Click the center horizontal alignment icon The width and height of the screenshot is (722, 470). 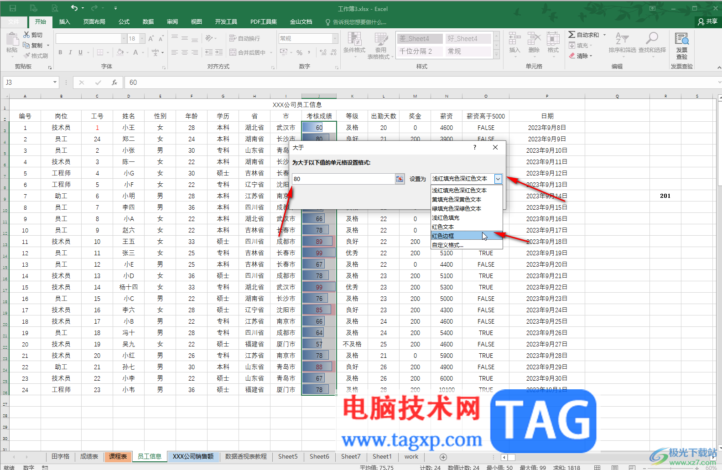pos(185,52)
